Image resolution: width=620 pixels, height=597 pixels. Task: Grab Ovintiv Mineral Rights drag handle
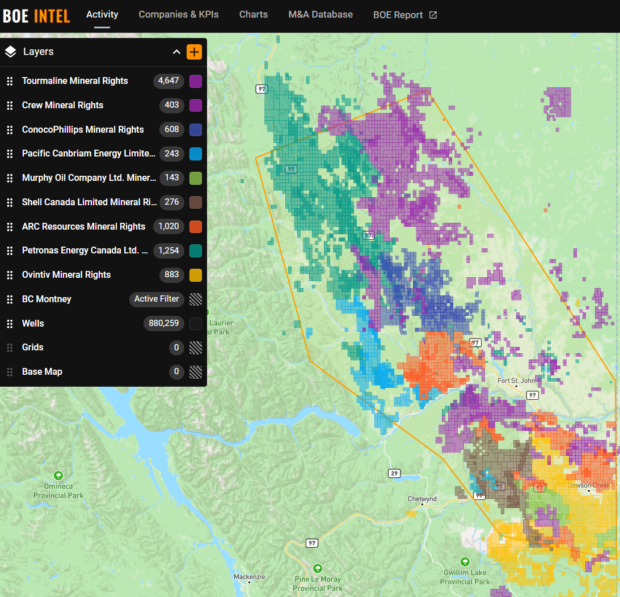coord(10,275)
